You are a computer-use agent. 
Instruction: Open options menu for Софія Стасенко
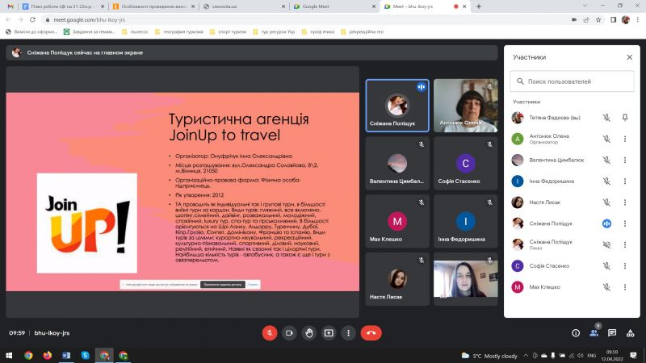click(625, 266)
